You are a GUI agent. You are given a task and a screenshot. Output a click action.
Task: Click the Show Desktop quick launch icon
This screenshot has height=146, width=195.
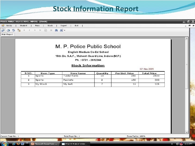pyautogui.click(x=22, y=144)
